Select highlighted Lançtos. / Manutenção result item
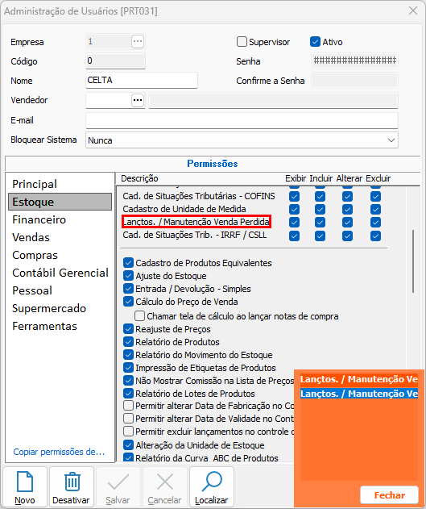Screen dimensions: 426x509 click(x=359, y=394)
